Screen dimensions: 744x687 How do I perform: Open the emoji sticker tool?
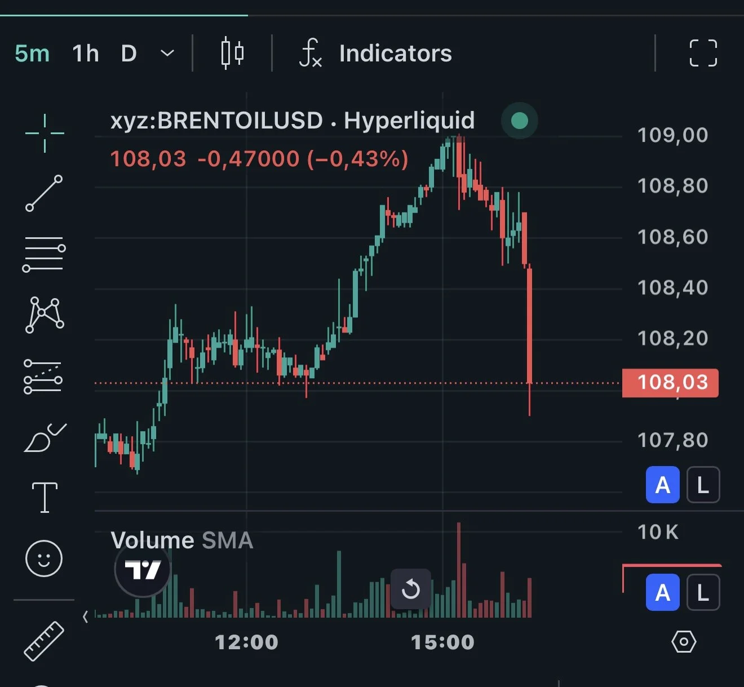coord(44,559)
